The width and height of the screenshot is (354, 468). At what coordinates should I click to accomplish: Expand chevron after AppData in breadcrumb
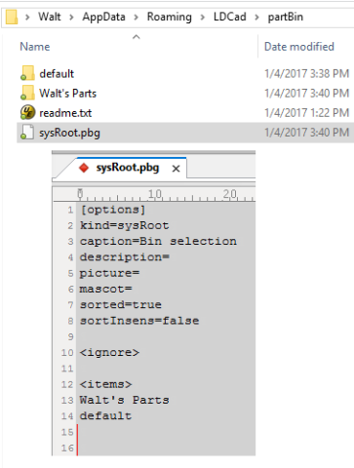point(136,18)
